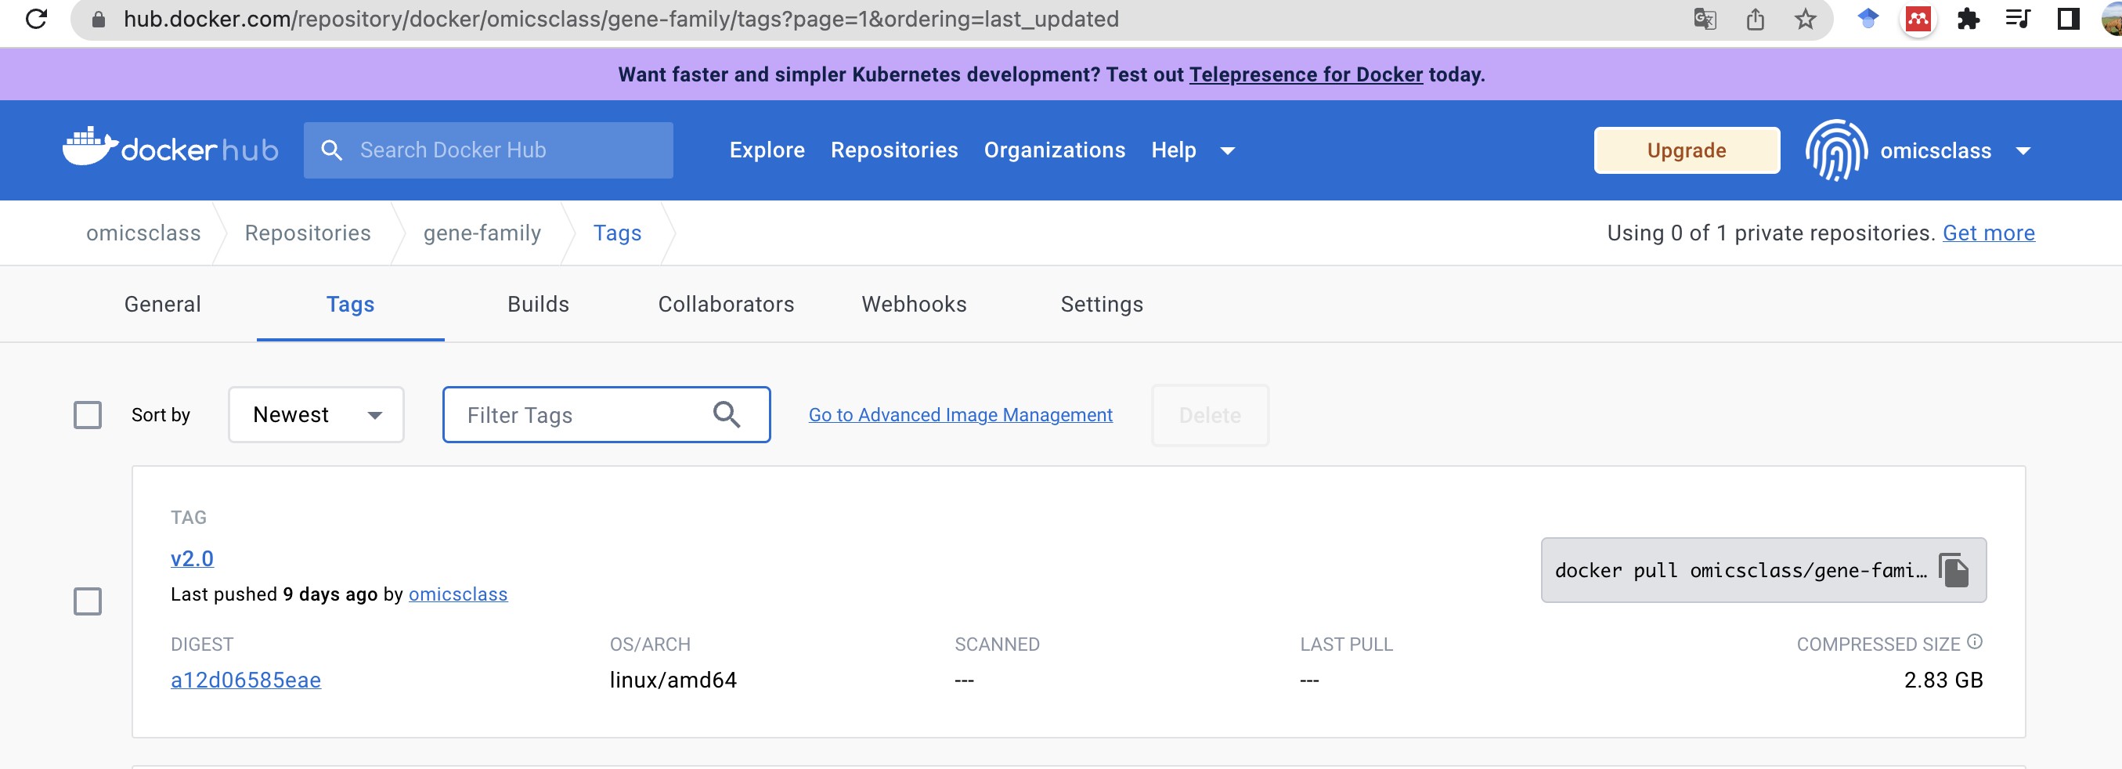
Task: Click the Upgrade button
Action: pos(1686,150)
